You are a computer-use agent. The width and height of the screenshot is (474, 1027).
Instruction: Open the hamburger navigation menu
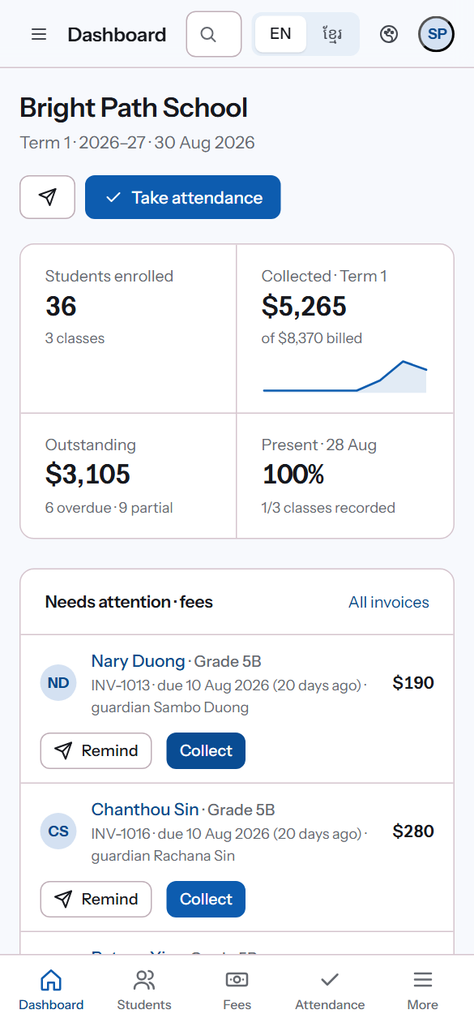click(x=39, y=34)
